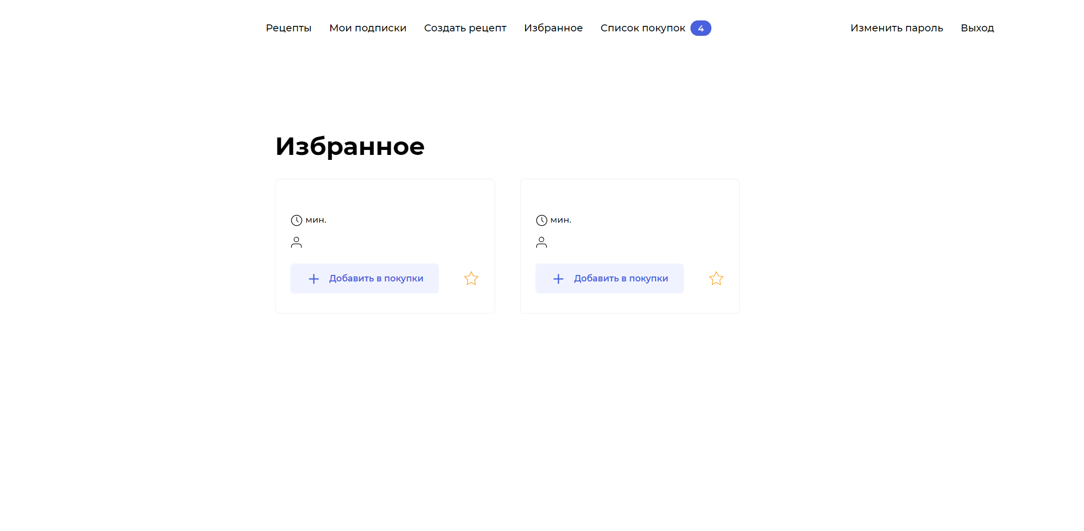The height and width of the screenshot is (531, 1084).
Task: Open Создать рецепт from the navigation
Action: 465,28
